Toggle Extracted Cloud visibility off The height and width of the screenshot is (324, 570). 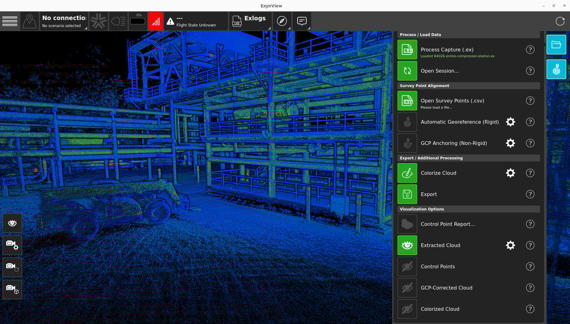[407, 245]
